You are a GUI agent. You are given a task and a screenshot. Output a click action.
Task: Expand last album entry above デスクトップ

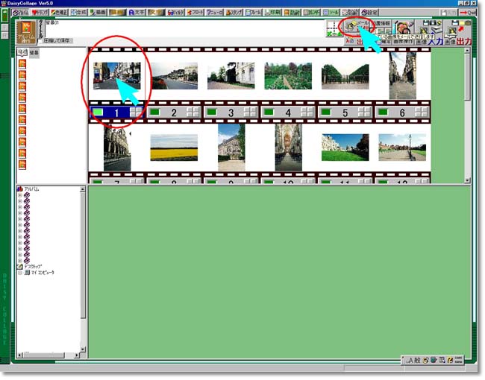point(20,261)
